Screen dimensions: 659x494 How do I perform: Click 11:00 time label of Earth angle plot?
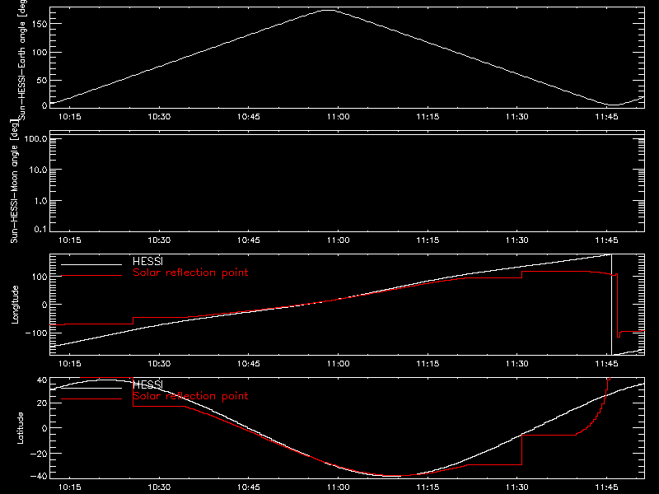pyautogui.click(x=338, y=117)
